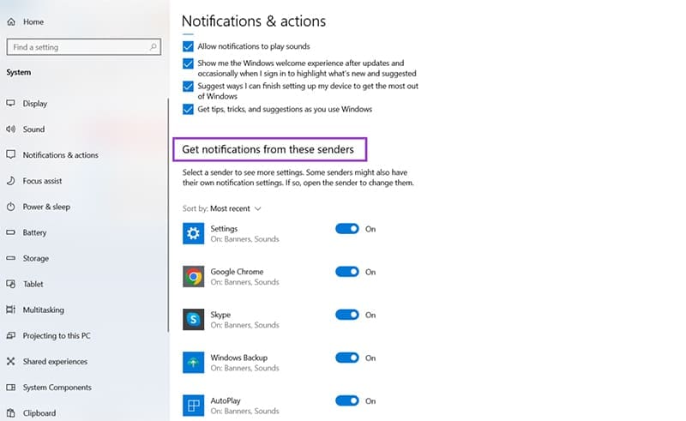The height and width of the screenshot is (421, 686).
Task: Open the Sort by Most recent dropdown
Action: pyautogui.click(x=235, y=208)
